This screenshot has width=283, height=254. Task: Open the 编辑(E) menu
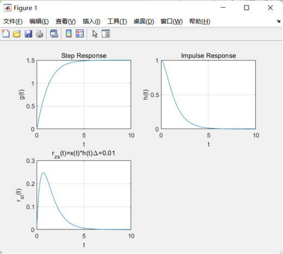point(39,21)
